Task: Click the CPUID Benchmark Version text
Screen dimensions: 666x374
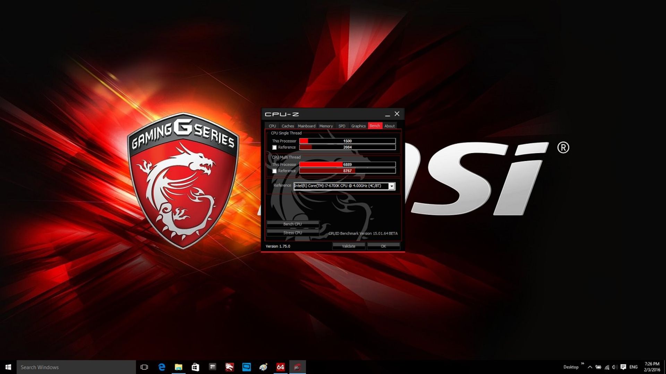Action: click(x=363, y=233)
